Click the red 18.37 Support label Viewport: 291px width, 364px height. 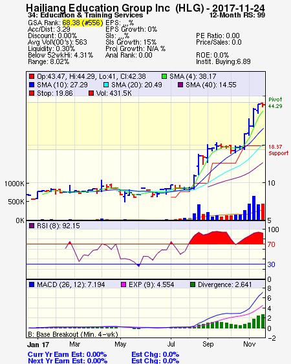[x=279, y=150]
